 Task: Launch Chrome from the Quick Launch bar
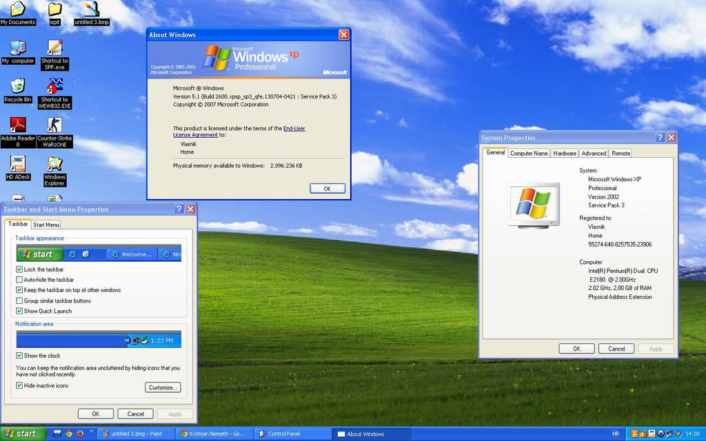pyautogui.click(x=68, y=434)
